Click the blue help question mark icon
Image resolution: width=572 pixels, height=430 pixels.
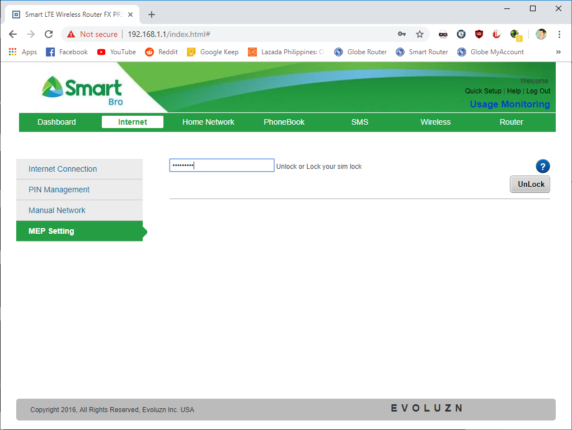[542, 166]
